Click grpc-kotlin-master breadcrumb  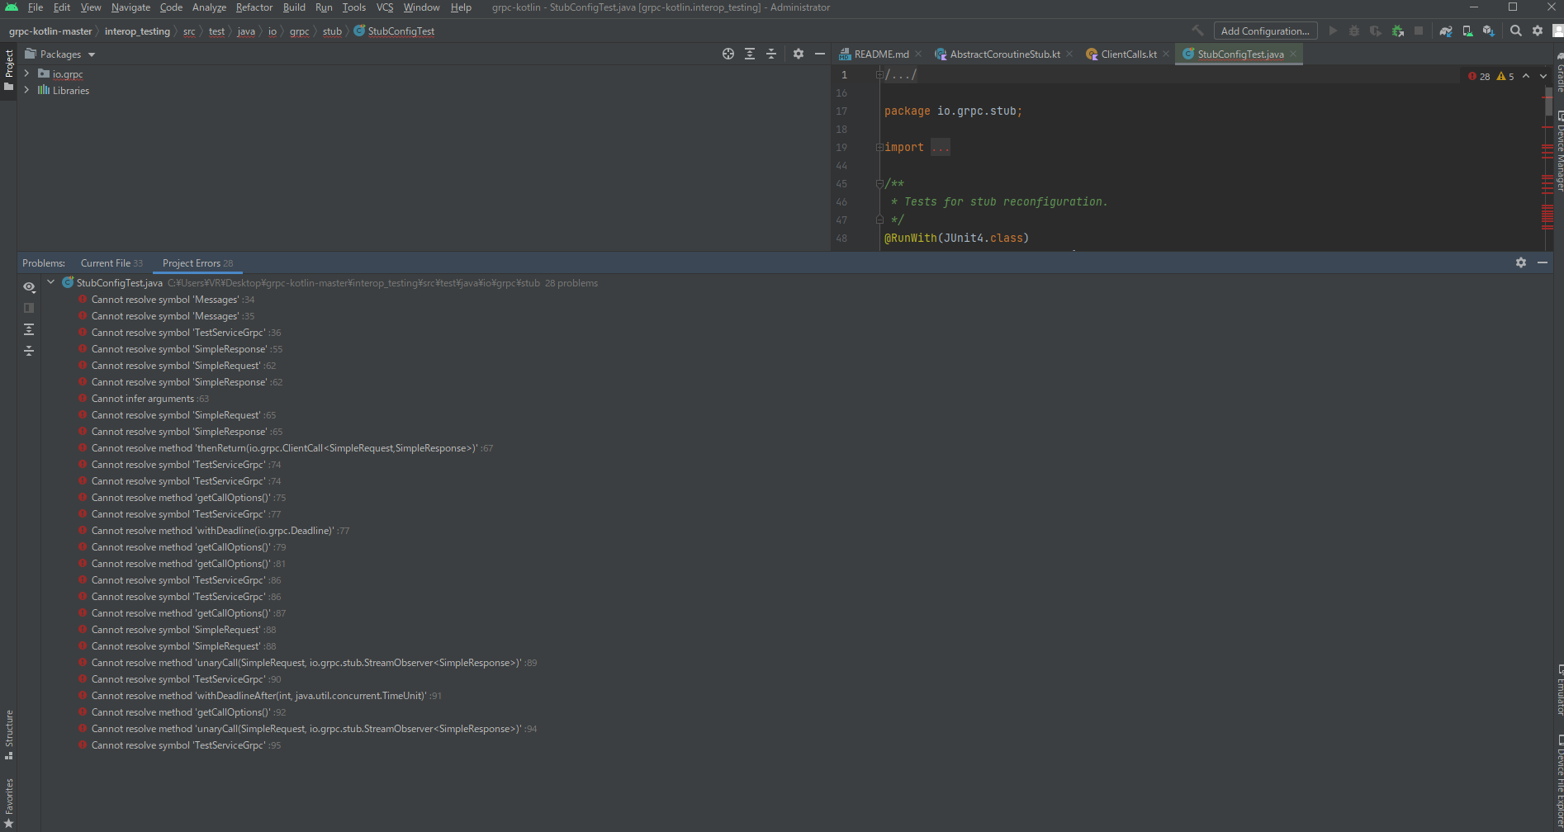point(50,31)
